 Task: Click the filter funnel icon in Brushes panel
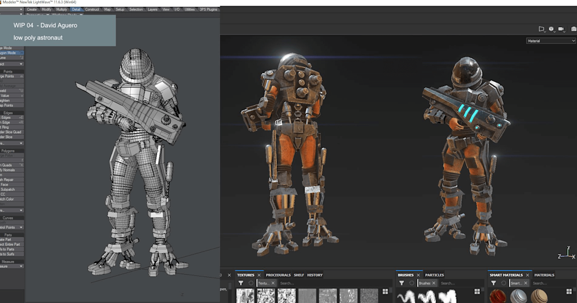402,283
